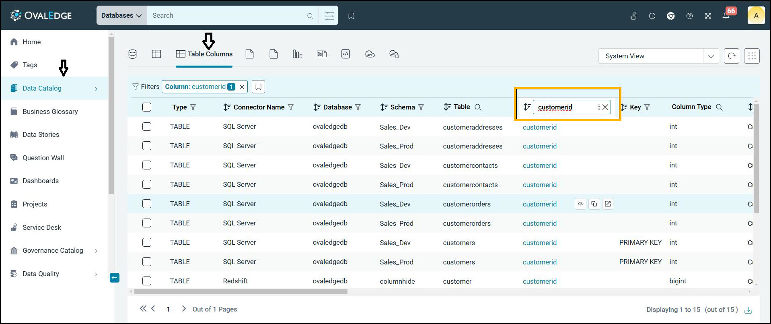771x324 pixels.
Task: Click the advanced search filter sliders icon
Action: [329, 16]
